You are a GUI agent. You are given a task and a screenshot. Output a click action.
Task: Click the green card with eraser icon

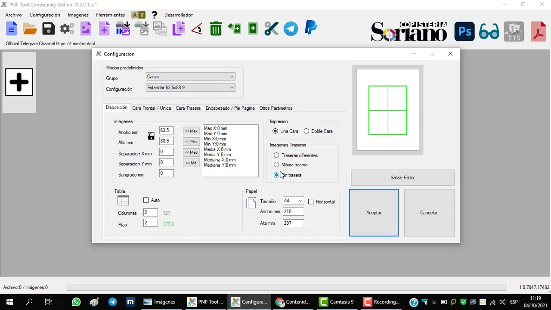pos(235,29)
